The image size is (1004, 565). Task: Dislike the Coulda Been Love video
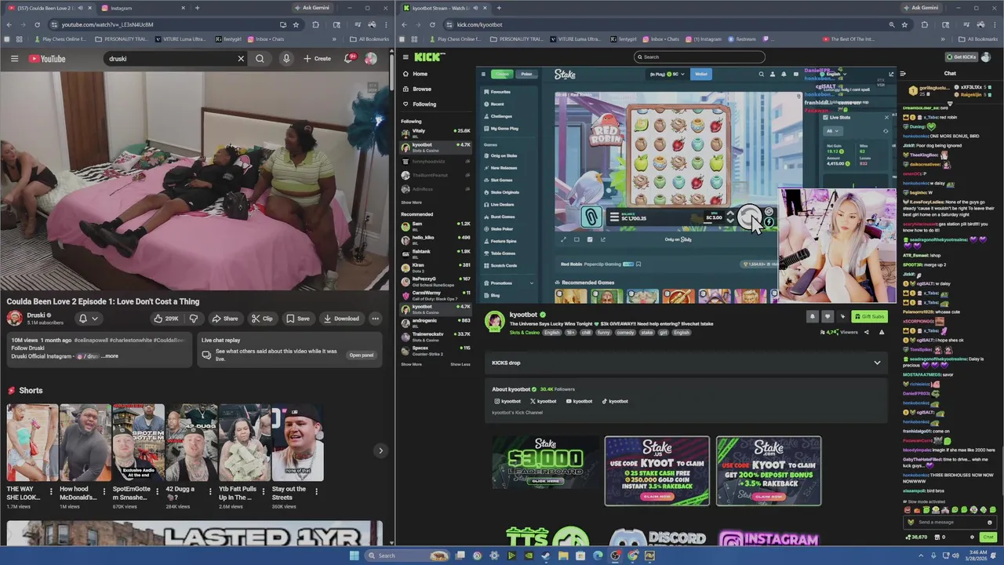193,319
